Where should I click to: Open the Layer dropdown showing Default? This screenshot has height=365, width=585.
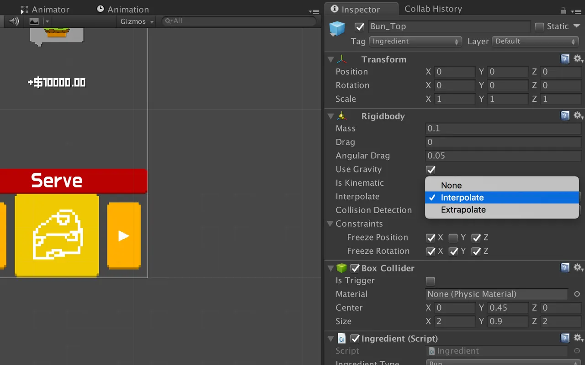(536, 42)
